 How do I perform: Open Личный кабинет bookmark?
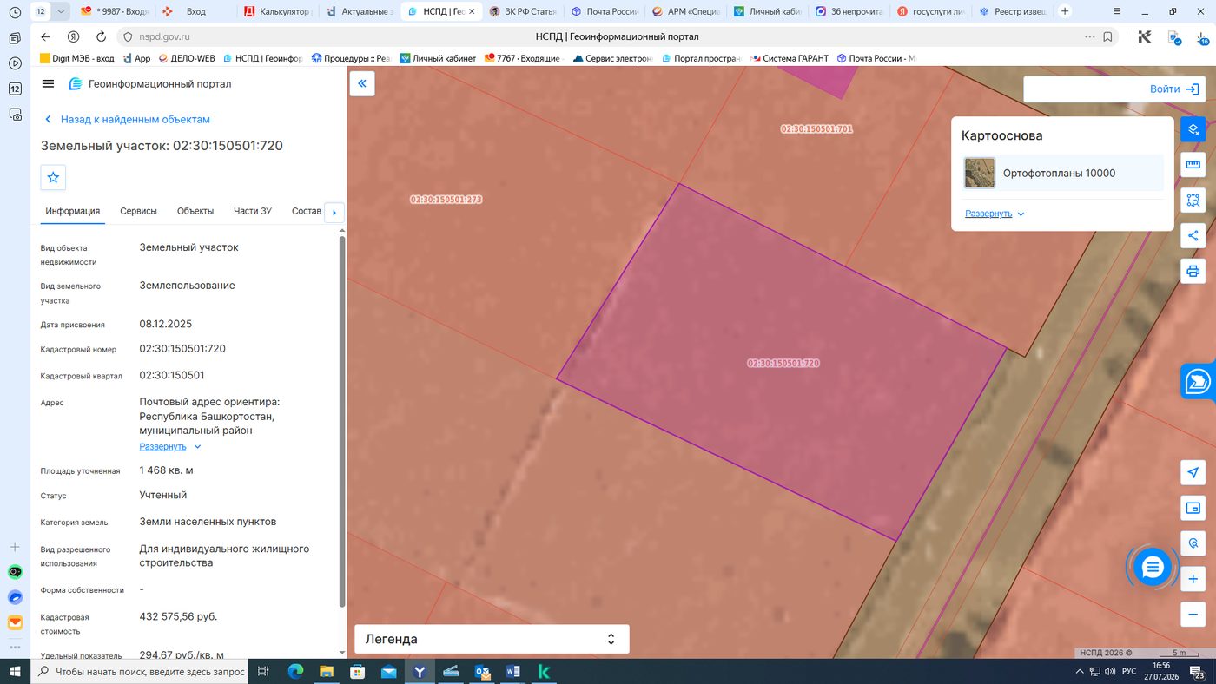[x=438, y=58]
